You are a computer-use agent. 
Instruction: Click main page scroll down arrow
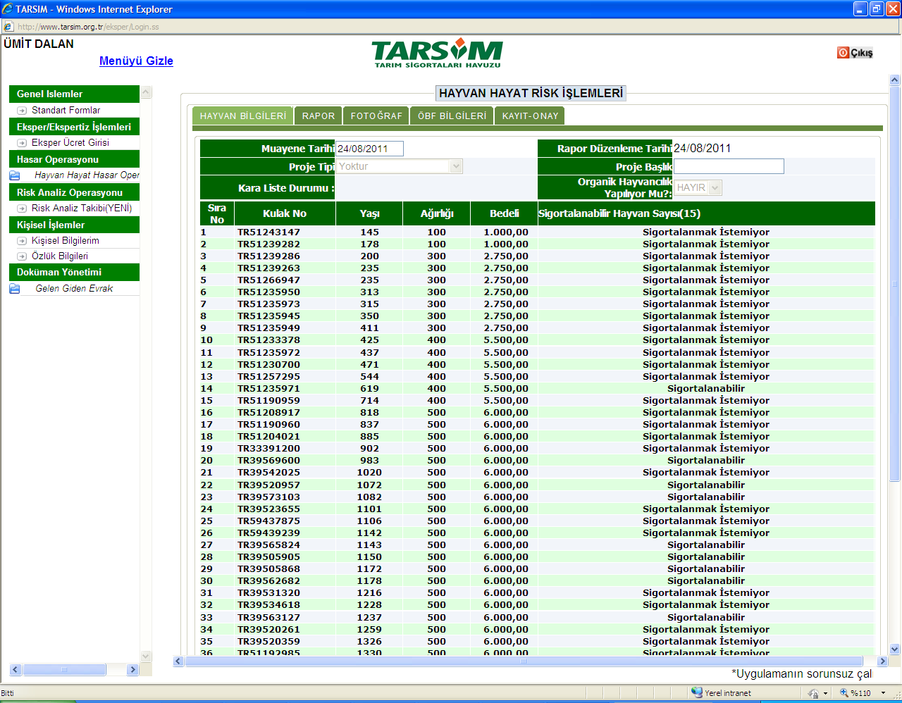pyautogui.click(x=895, y=649)
